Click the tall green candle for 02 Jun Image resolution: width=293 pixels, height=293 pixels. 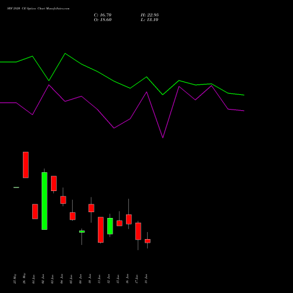45,201
